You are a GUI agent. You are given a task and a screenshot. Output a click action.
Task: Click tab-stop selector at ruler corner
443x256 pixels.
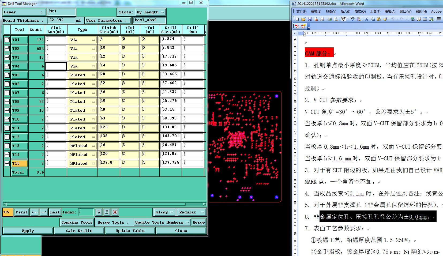tap(295, 33)
